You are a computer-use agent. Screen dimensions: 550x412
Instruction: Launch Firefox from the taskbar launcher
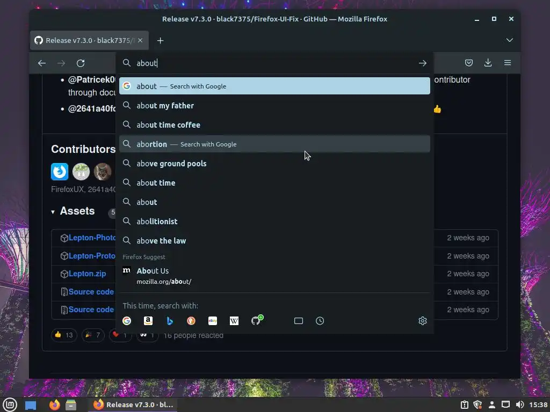click(x=54, y=404)
